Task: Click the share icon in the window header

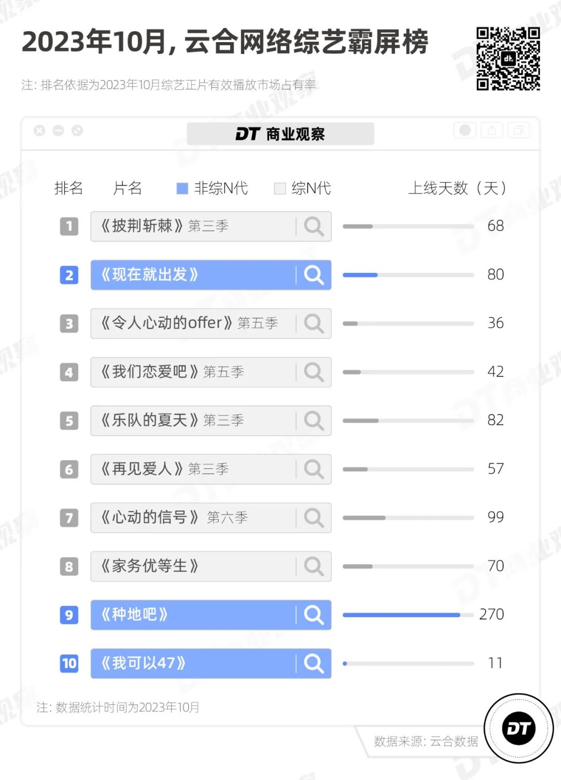Action: coord(491,130)
